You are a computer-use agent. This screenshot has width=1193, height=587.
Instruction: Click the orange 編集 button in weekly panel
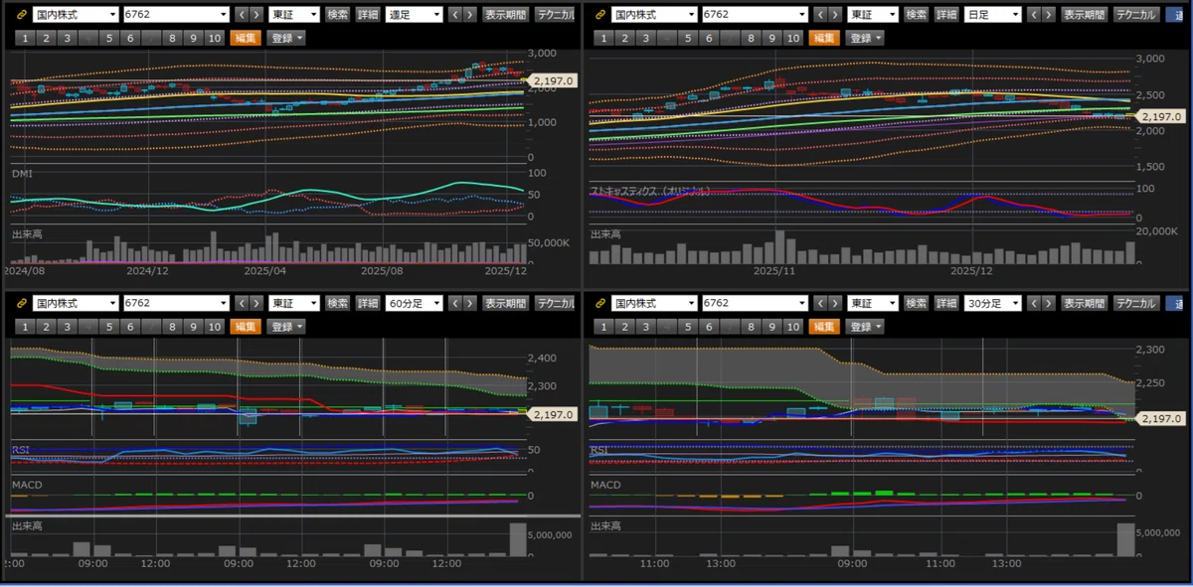[x=246, y=38]
